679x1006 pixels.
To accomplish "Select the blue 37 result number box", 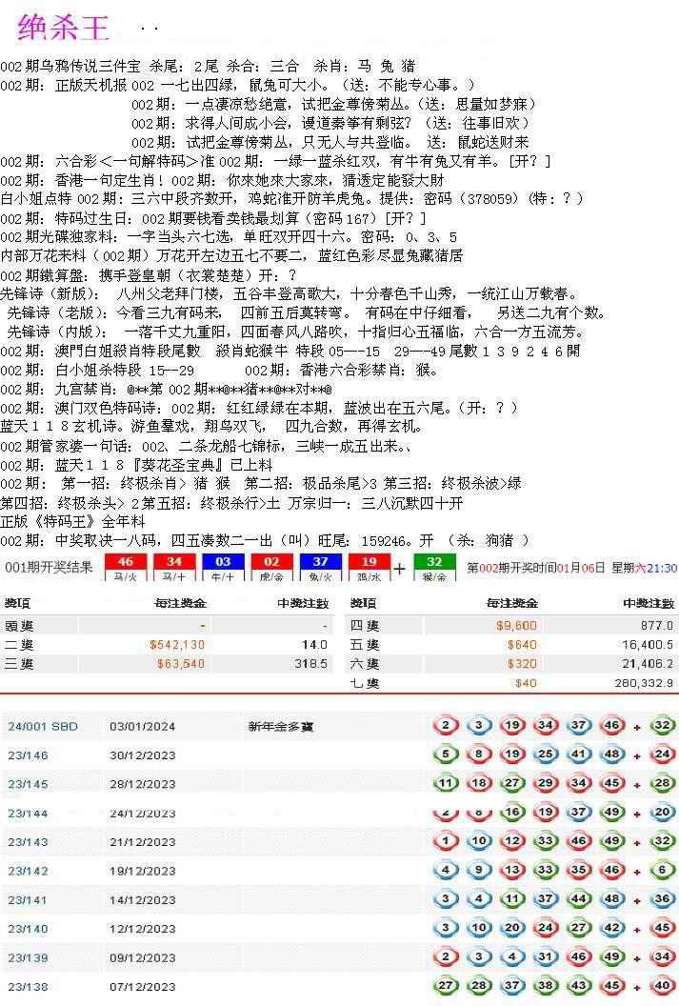I will tap(321, 567).
